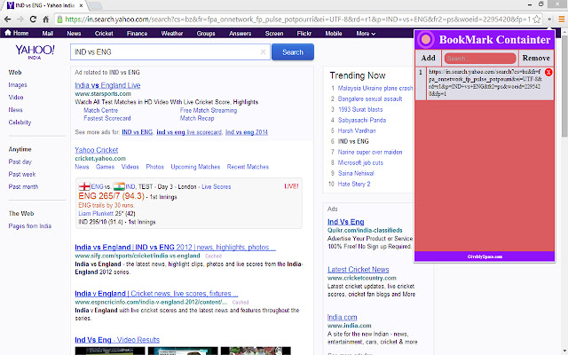
Task: Open trending topic Saina Nehwal
Action: pyautogui.click(x=356, y=173)
